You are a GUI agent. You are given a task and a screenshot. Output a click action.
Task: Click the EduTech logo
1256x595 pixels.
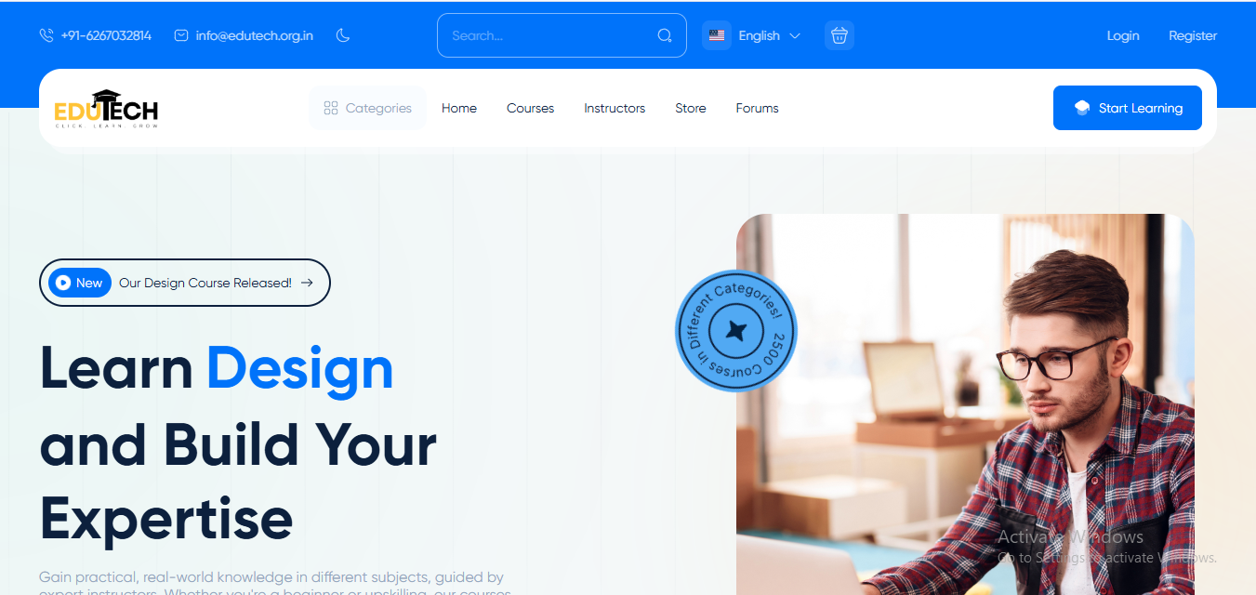(x=106, y=109)
